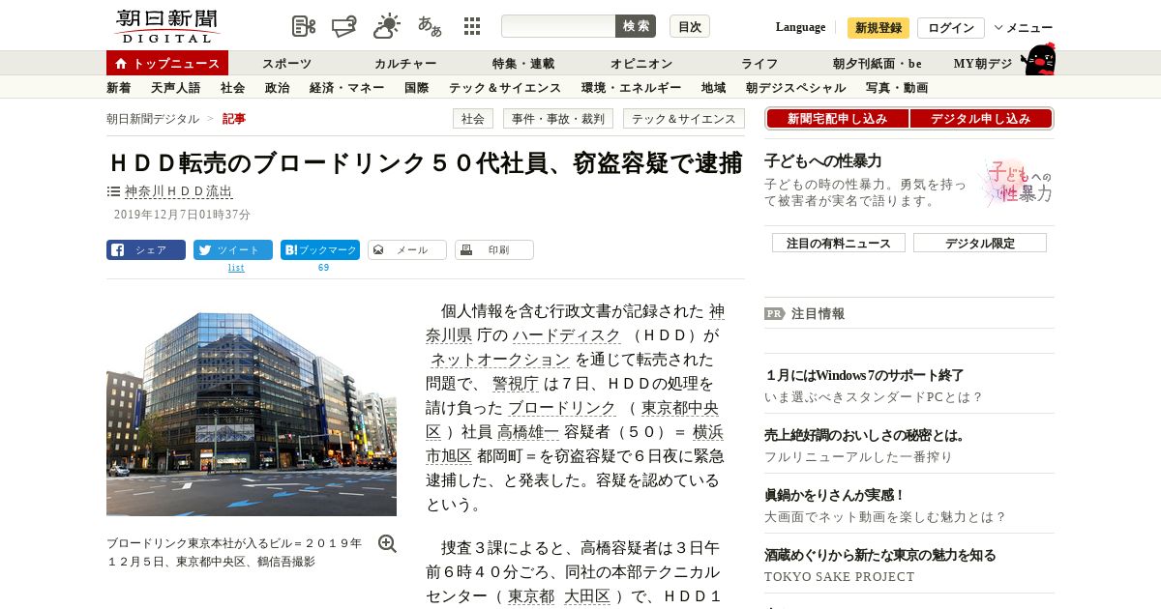The height and width of the screenshot is (609, 1161).
Task: Open the Windows7 support end promo
Action: (864, 375)
